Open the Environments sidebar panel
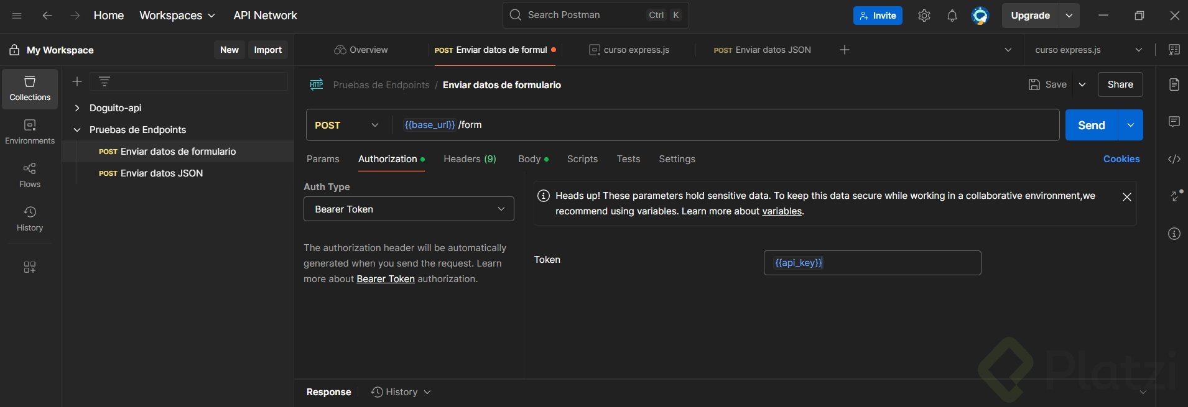 point(30,132)
